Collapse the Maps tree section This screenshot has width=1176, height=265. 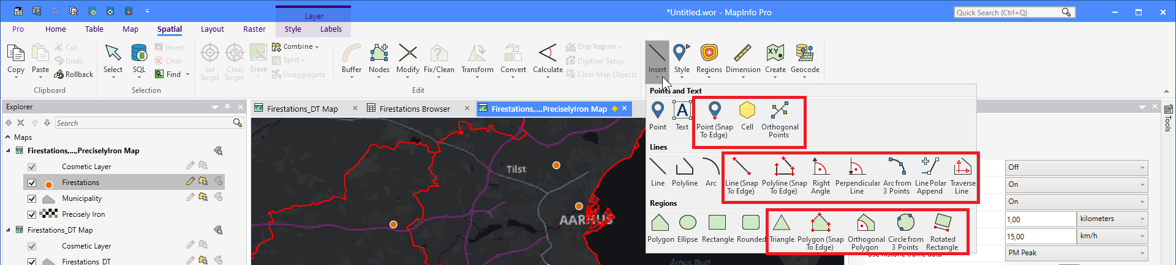(8, 137)
